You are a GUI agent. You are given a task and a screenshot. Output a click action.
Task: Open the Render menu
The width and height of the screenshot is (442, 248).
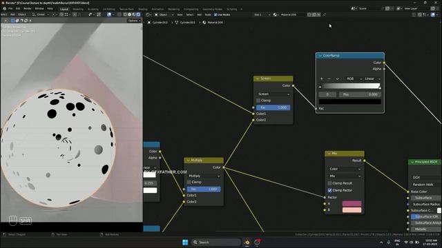click(28, 9)
